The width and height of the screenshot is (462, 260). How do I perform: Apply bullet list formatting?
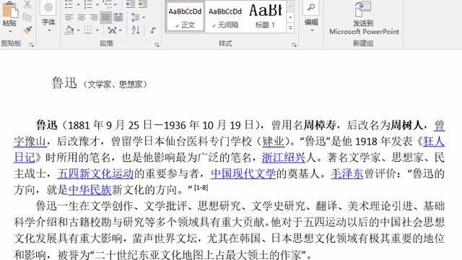(69, 4)
